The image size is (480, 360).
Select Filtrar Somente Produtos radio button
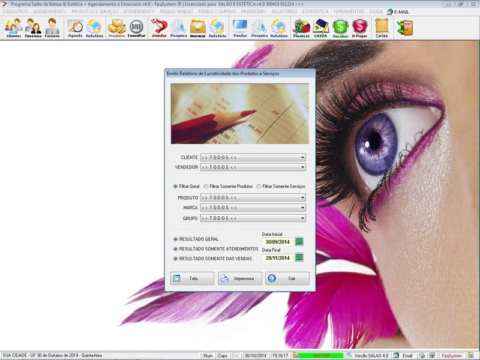[x=206, y=186]
